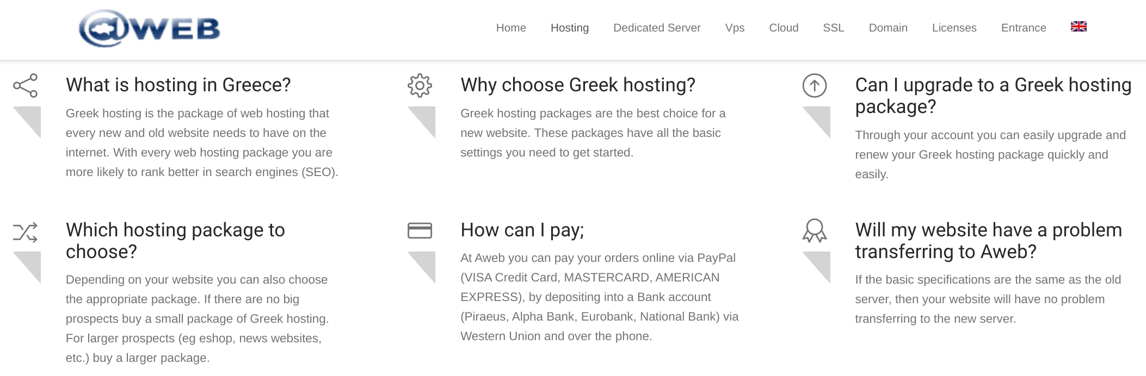This screenshot has height=376, width=1146.
Task: Click the award ribbon icon
Action: 815,230
